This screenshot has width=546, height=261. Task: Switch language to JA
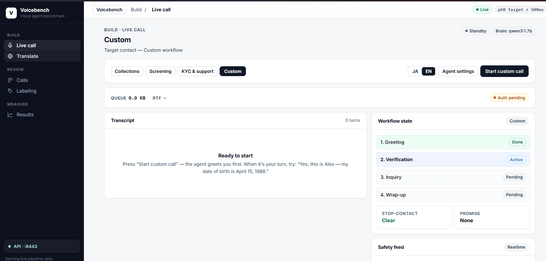[x=415, y=71]
